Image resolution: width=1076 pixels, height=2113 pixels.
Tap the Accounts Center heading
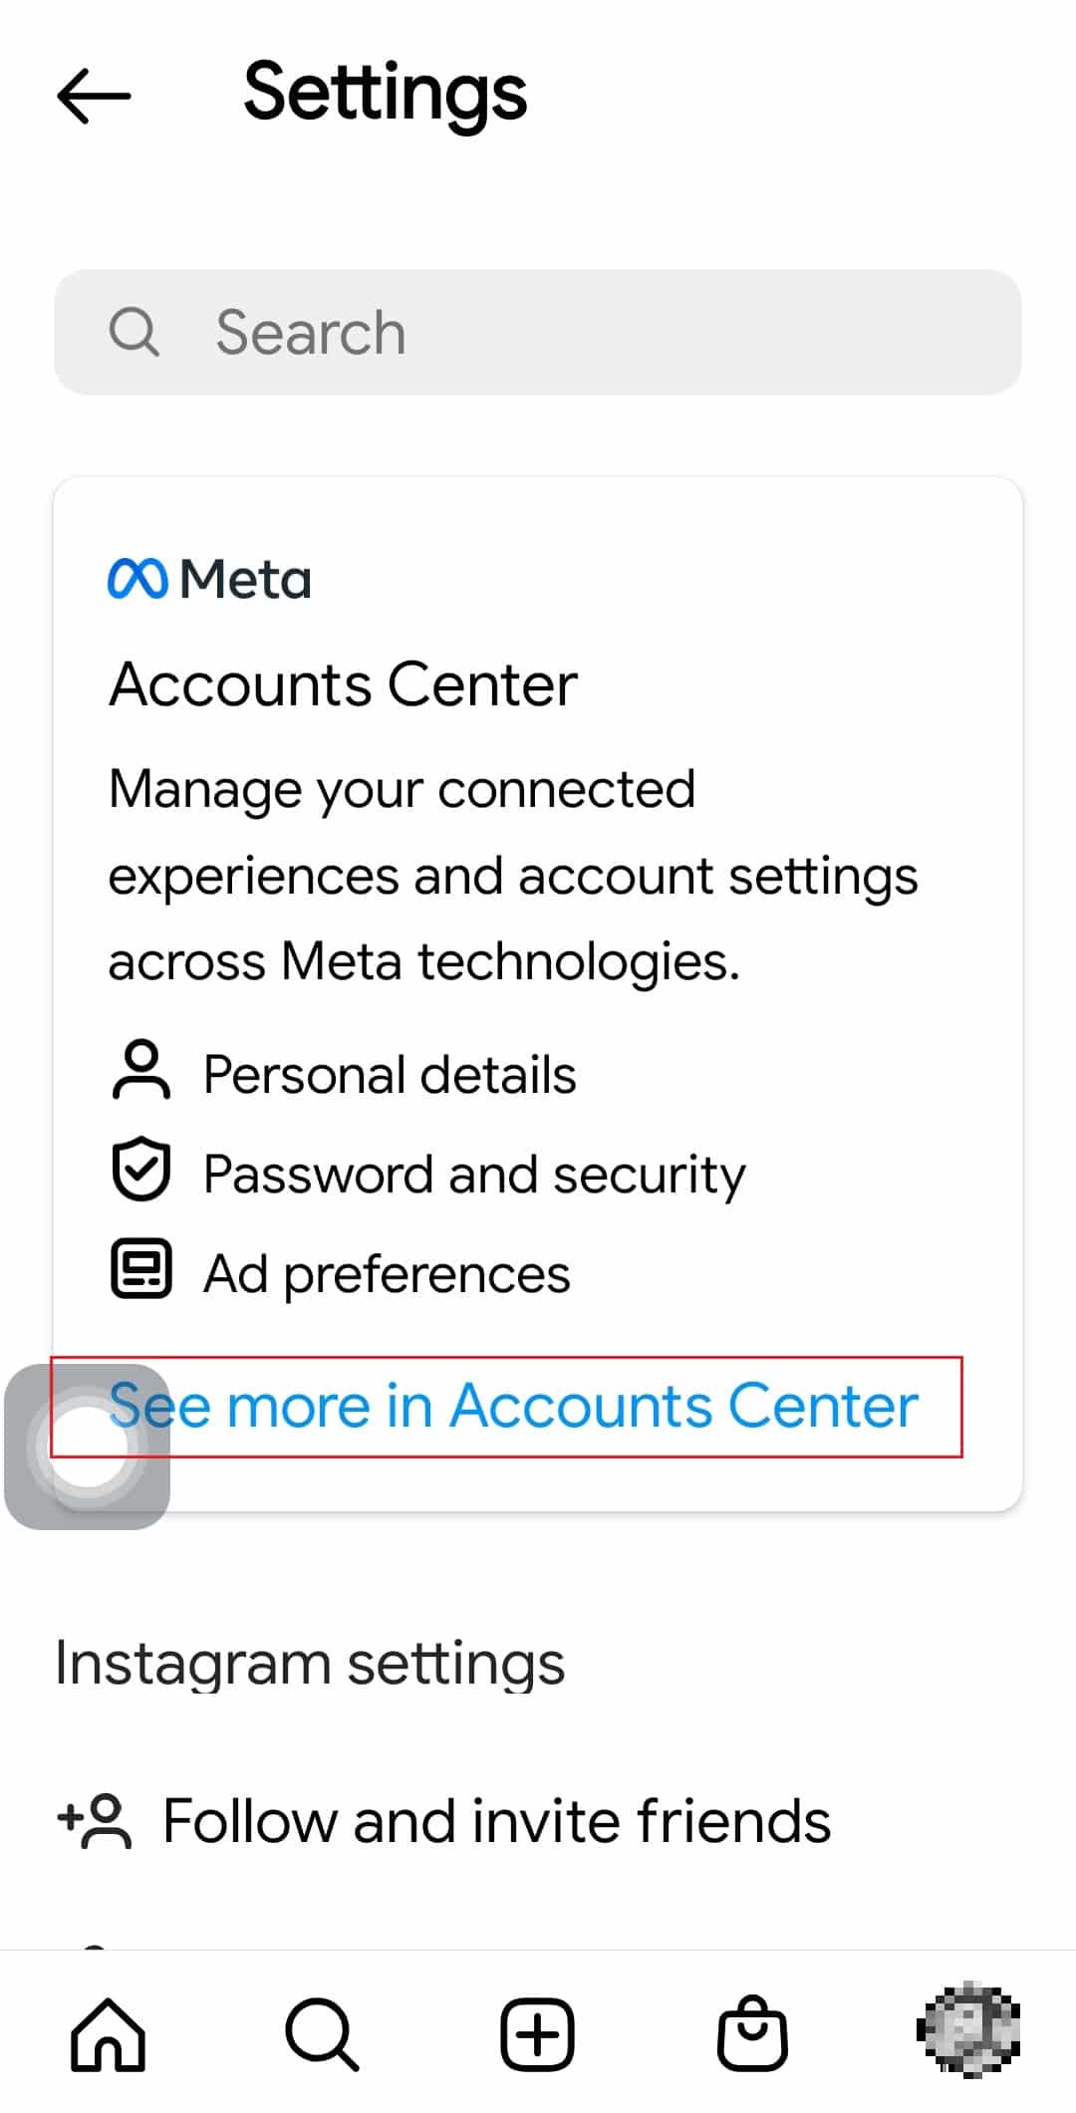343,684
